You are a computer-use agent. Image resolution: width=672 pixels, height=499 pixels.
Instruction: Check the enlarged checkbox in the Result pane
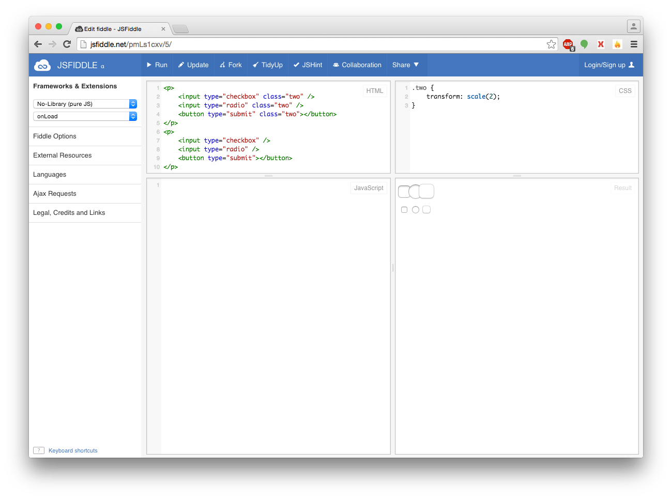[x=404, y=191]
